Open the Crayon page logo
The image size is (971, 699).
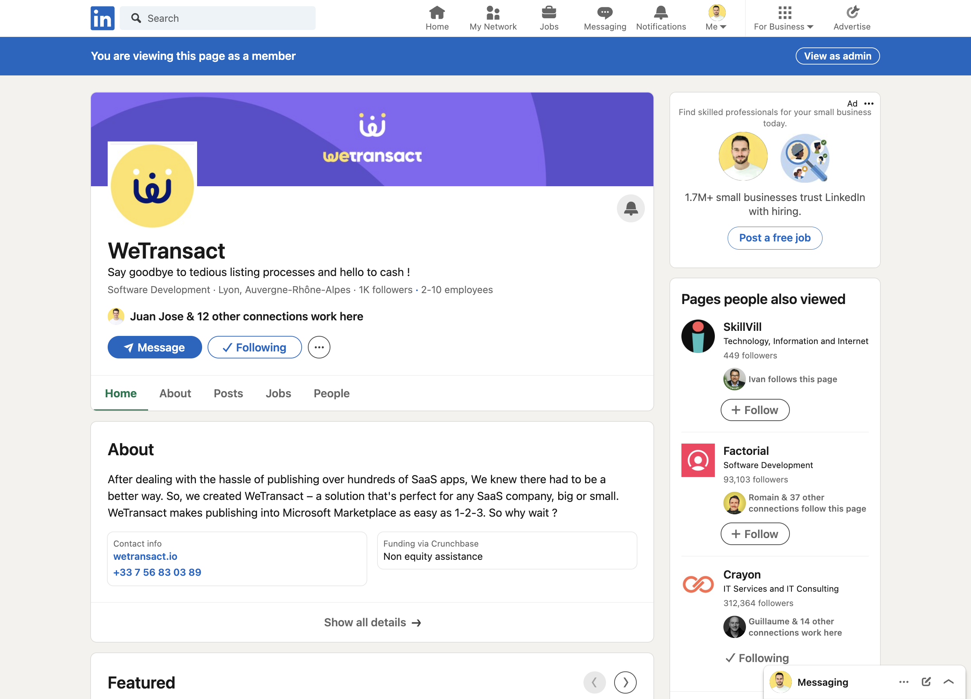point(698,584)
